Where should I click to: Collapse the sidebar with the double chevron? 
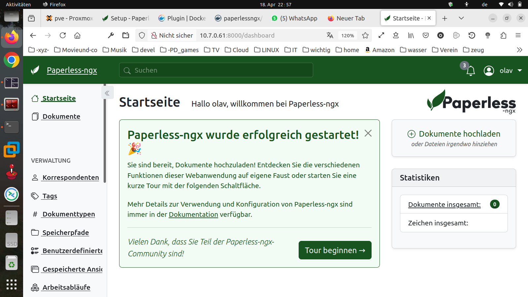(x=107, y=93)
